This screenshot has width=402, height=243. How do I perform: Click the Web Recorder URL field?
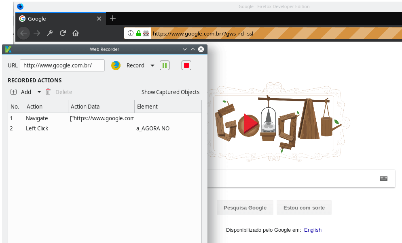(62, 65)
